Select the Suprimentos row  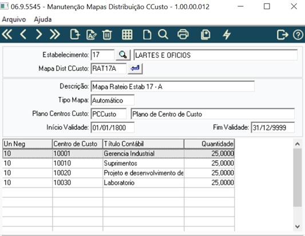point(118,163)
